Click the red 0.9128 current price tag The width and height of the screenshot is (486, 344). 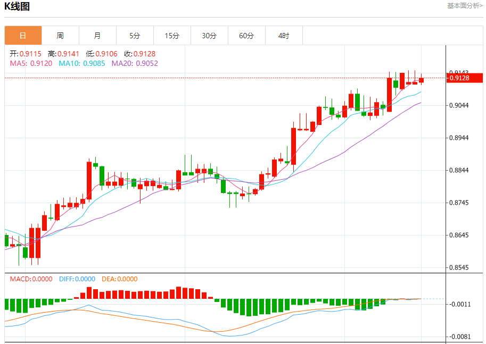pyautogui.click(x=465, y=78)
